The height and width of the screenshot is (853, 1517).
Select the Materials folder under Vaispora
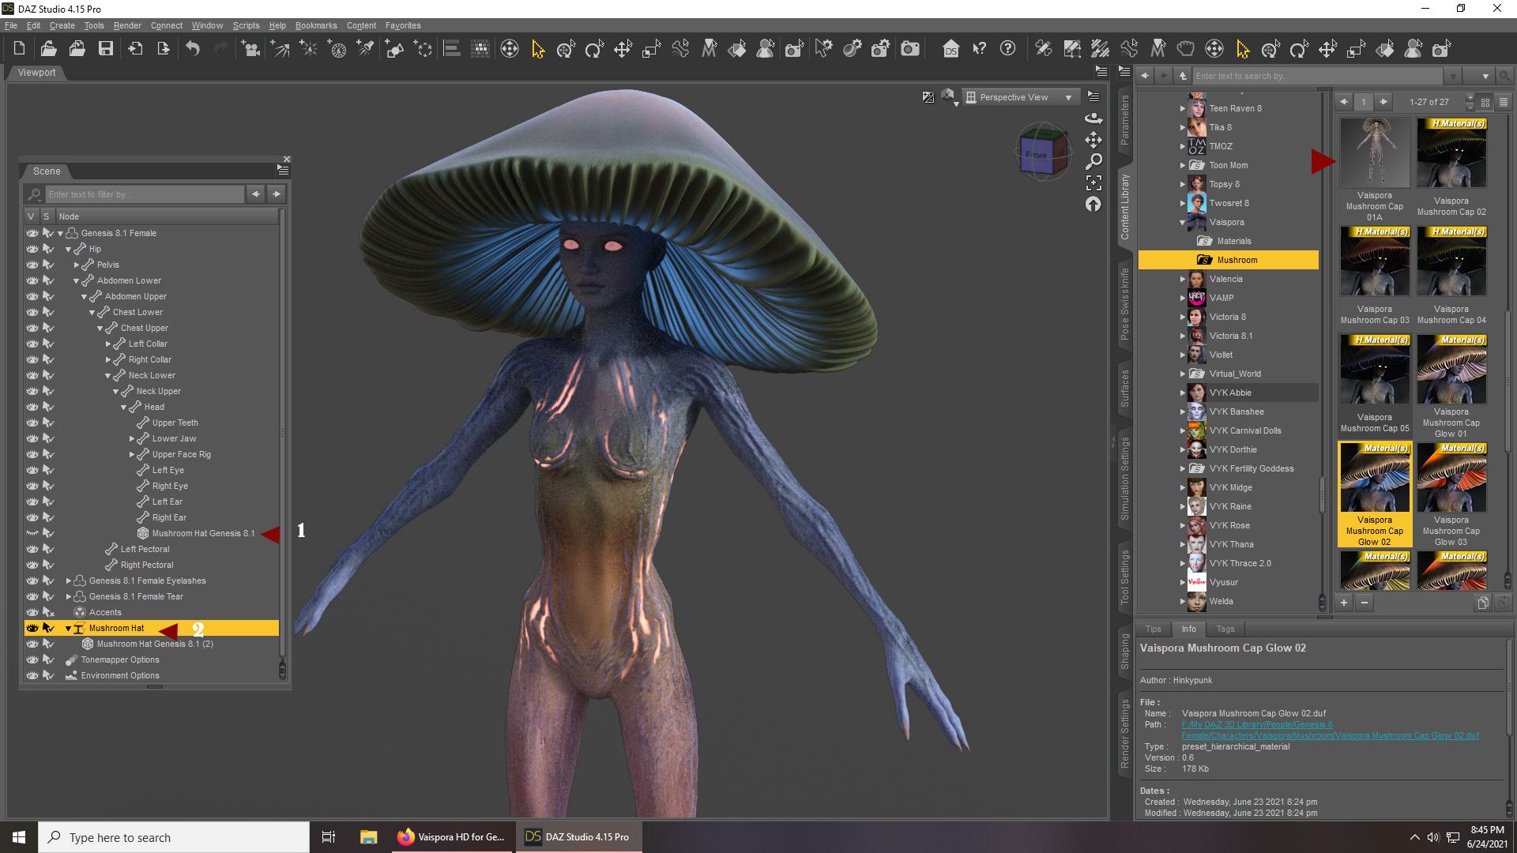(x=1233, y=241)
